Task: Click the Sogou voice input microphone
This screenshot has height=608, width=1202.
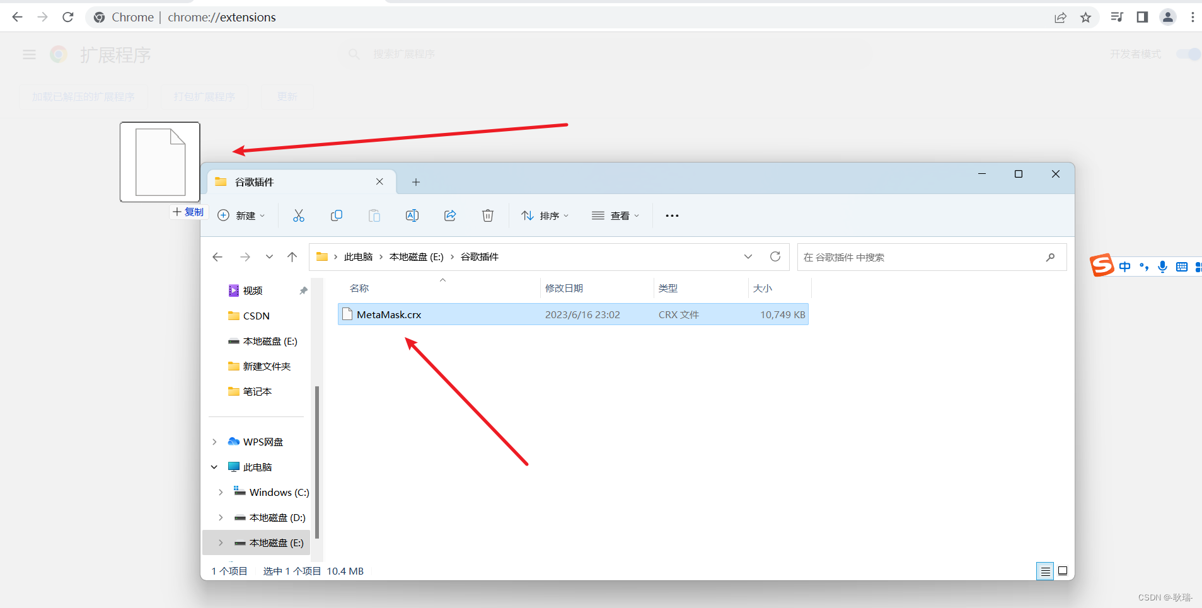Action: [1163, 267]
